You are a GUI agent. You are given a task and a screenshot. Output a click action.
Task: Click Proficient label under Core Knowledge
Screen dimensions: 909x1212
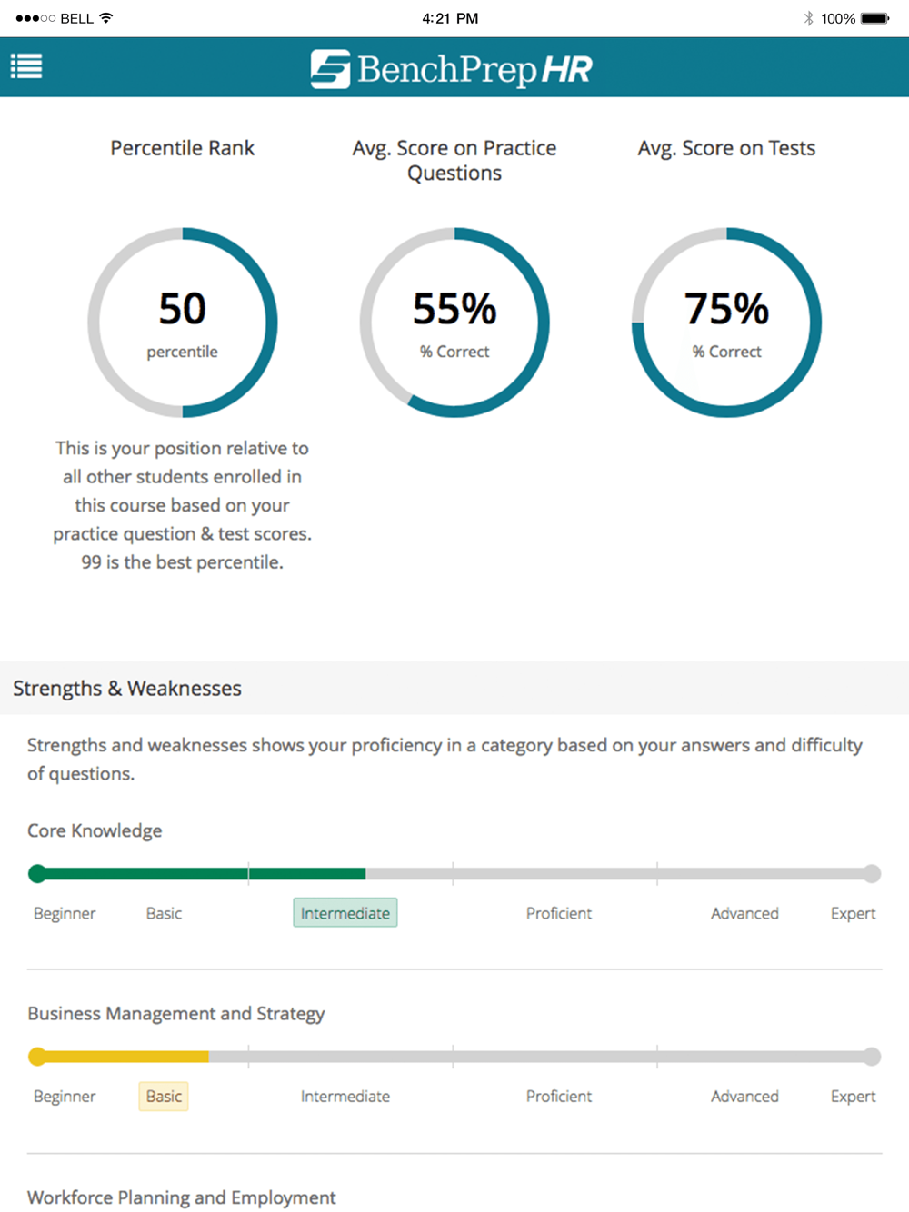559,913
